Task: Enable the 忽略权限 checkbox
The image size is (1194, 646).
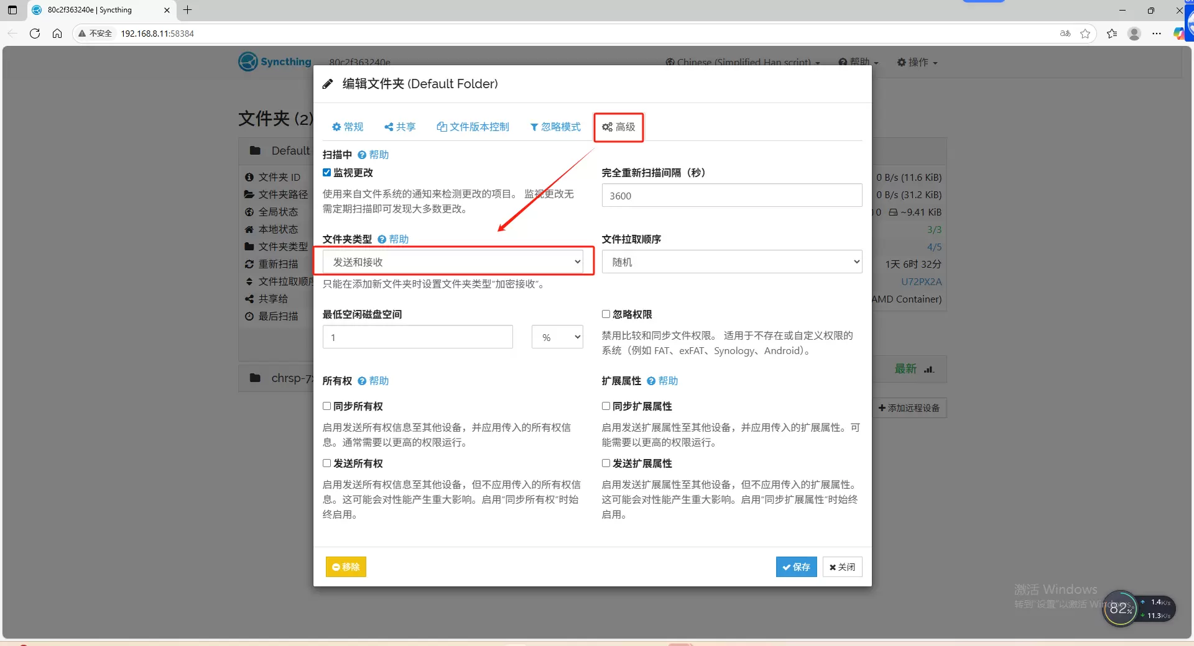Action: tap(606, 314)
